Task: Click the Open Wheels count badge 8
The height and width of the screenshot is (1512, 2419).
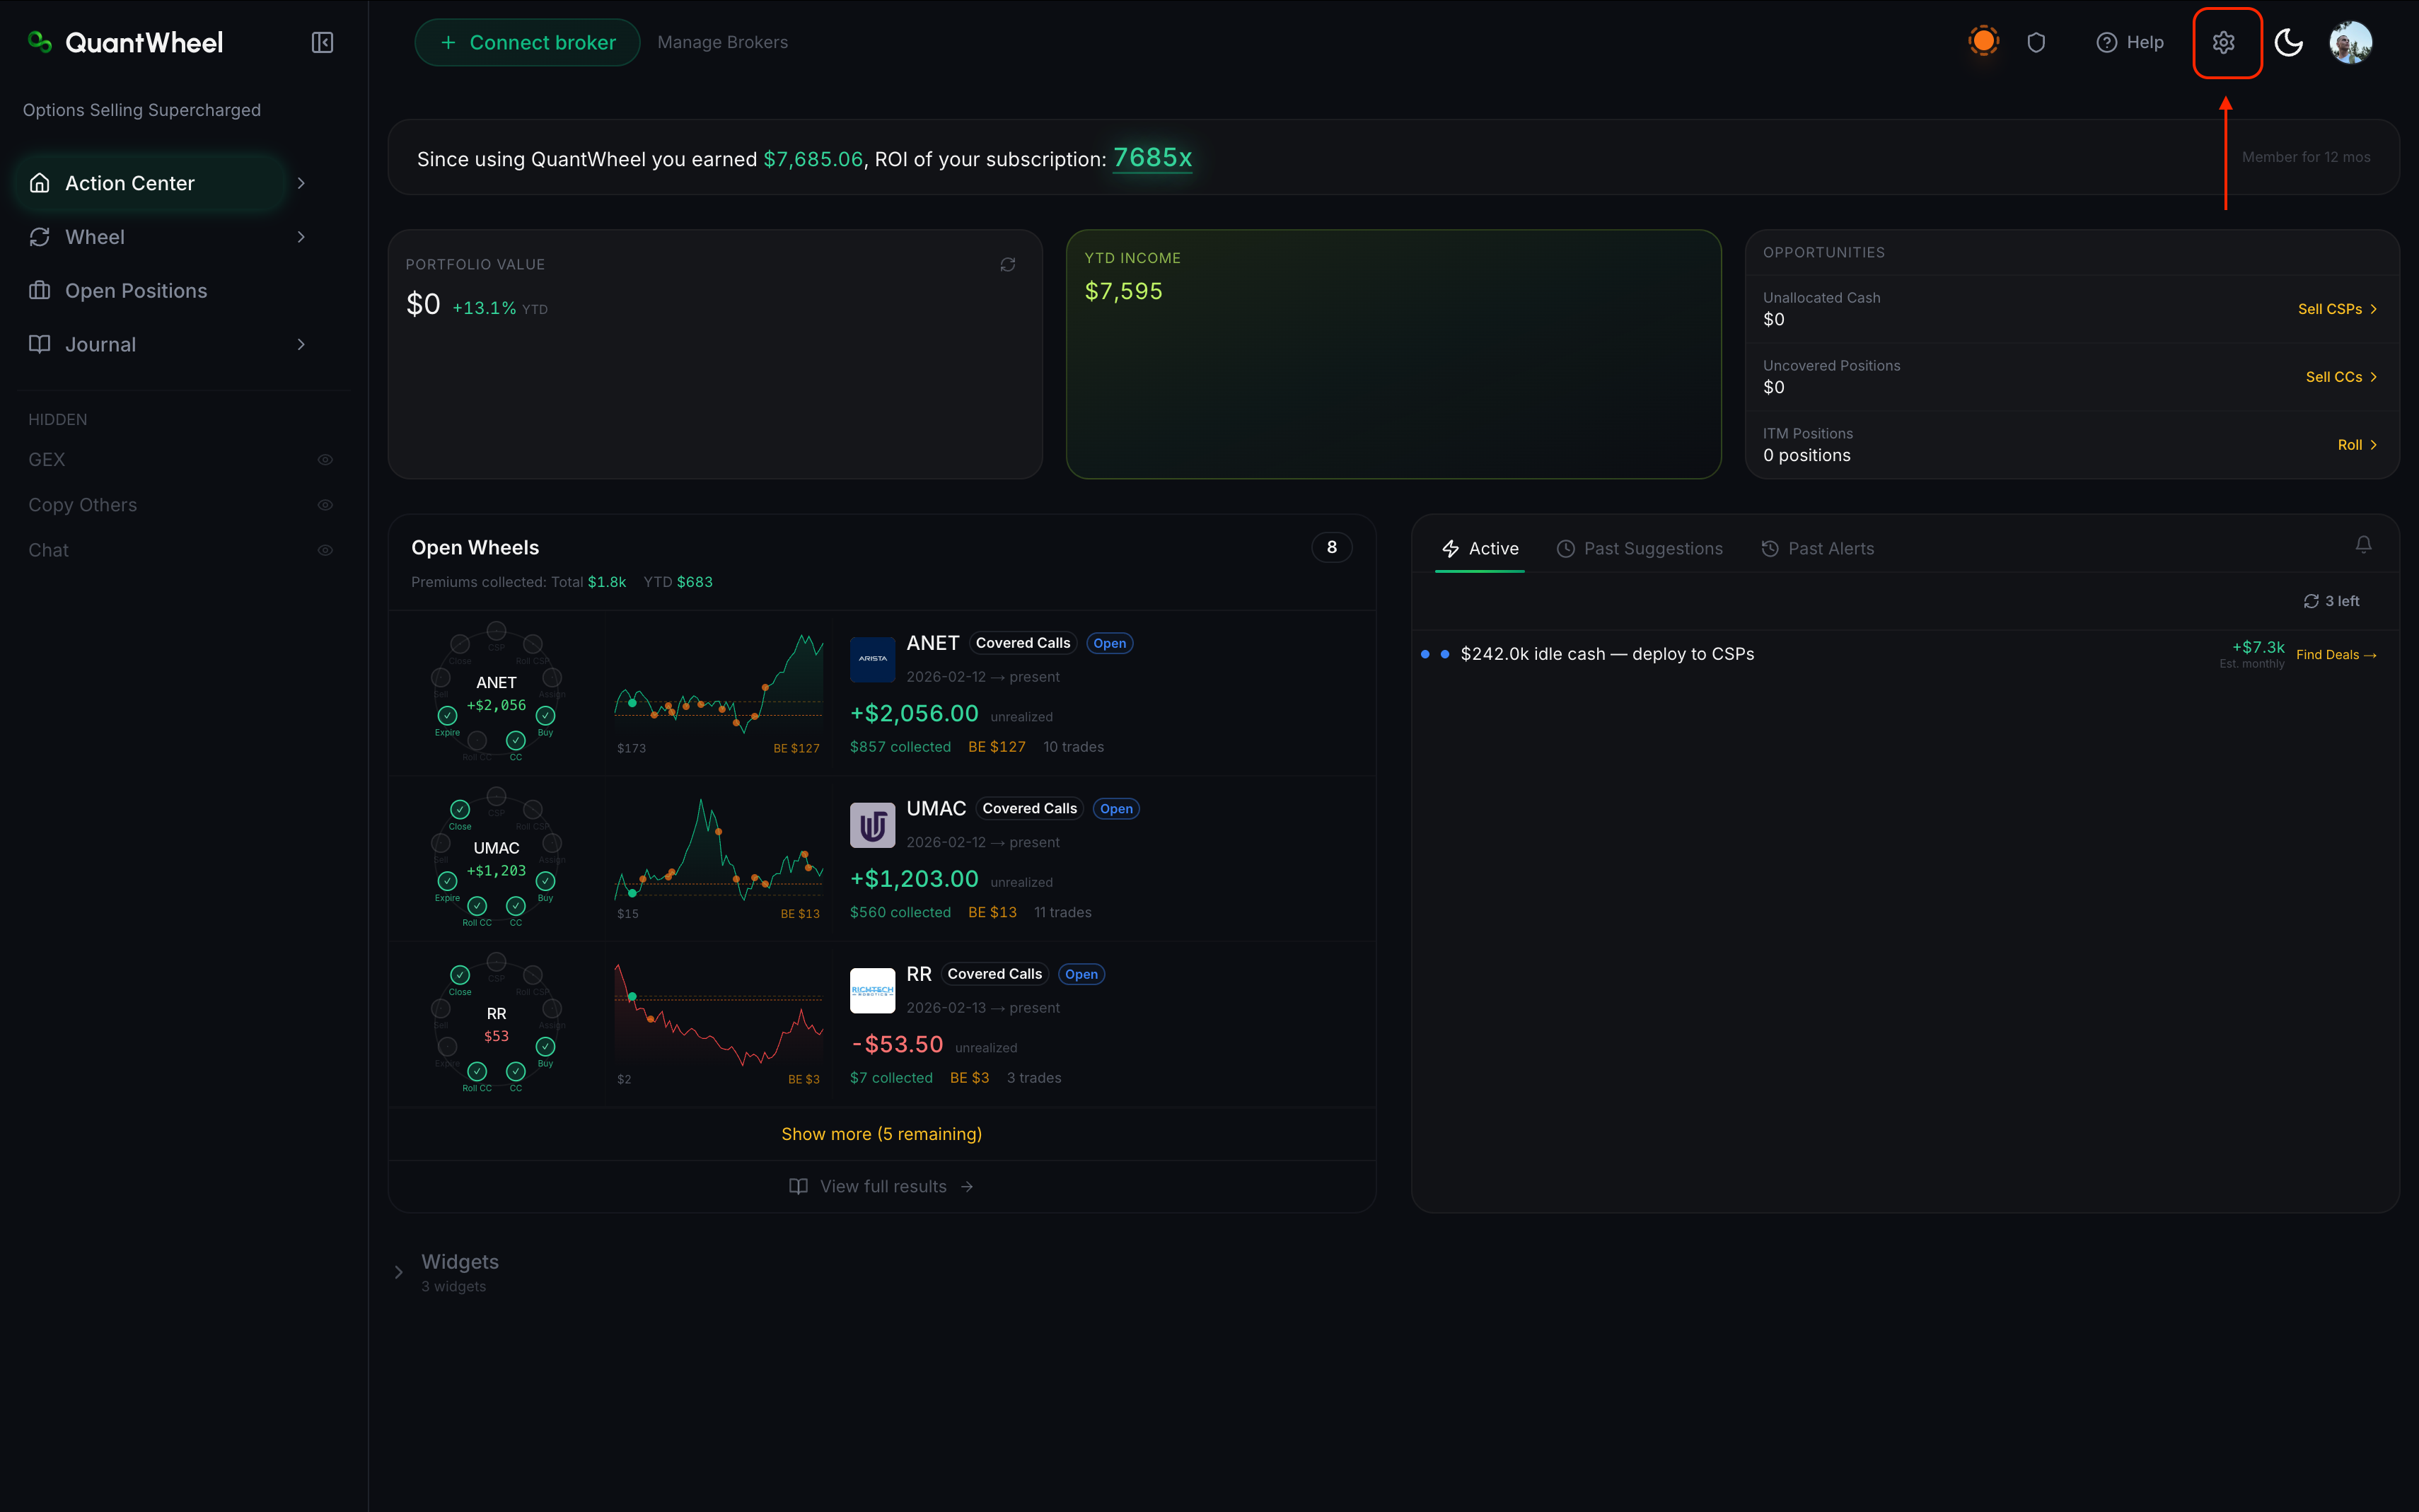Action: click(1331, 547)
